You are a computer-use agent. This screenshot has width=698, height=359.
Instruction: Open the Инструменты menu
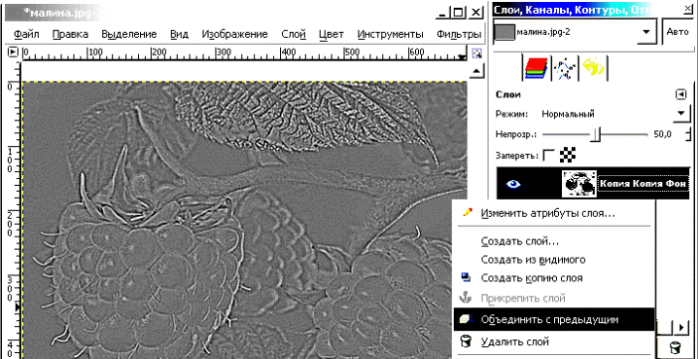(x=391, y=34)
